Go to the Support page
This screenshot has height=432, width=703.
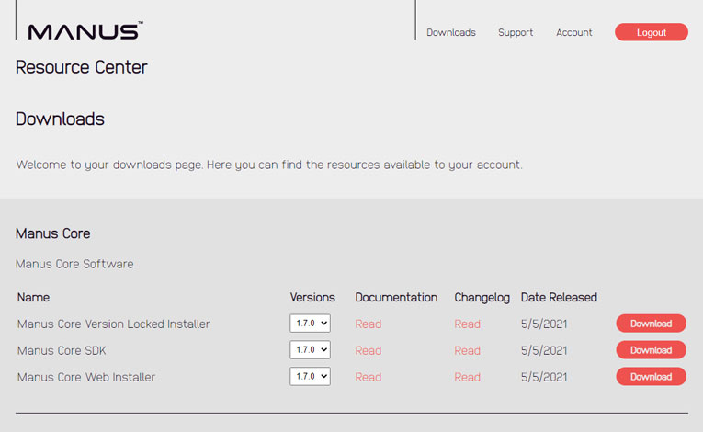[516, 32]
